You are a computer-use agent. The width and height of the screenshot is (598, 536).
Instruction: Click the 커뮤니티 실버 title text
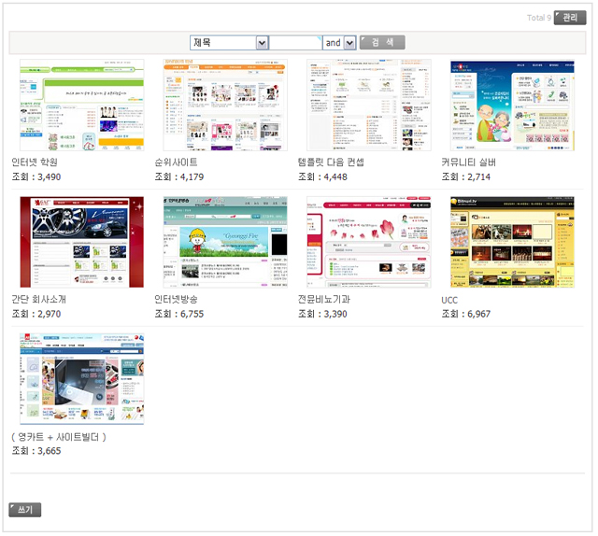468,162
